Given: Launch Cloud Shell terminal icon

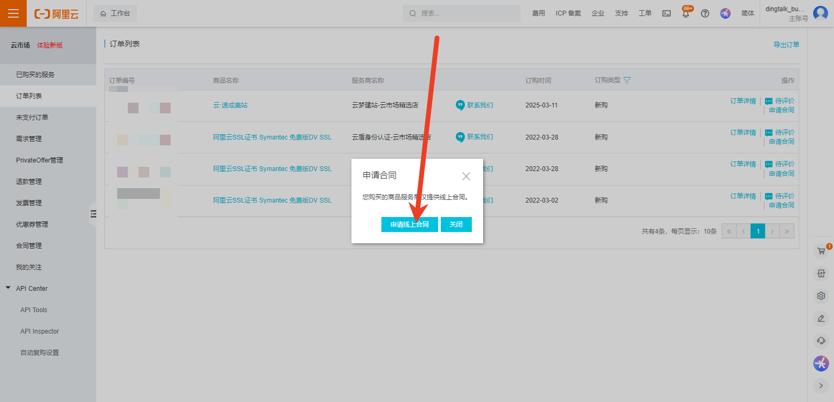Looking at the screenshot, I should point(667,13).
